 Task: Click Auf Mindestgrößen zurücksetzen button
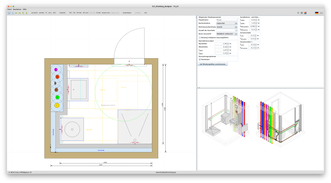click(x=213, y=64)
